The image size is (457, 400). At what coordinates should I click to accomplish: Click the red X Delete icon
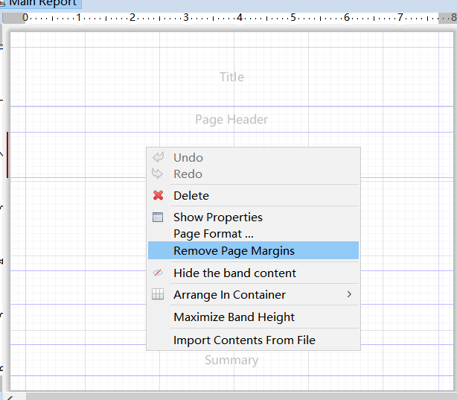tap(159, 195)
